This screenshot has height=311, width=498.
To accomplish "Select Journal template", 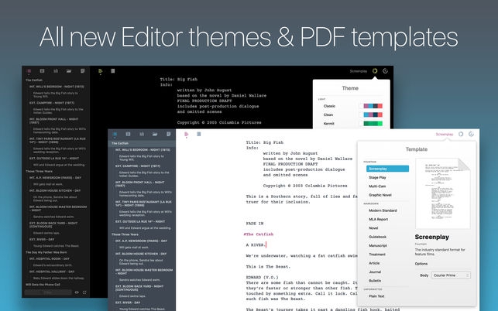I will click(x=375, y=272).
